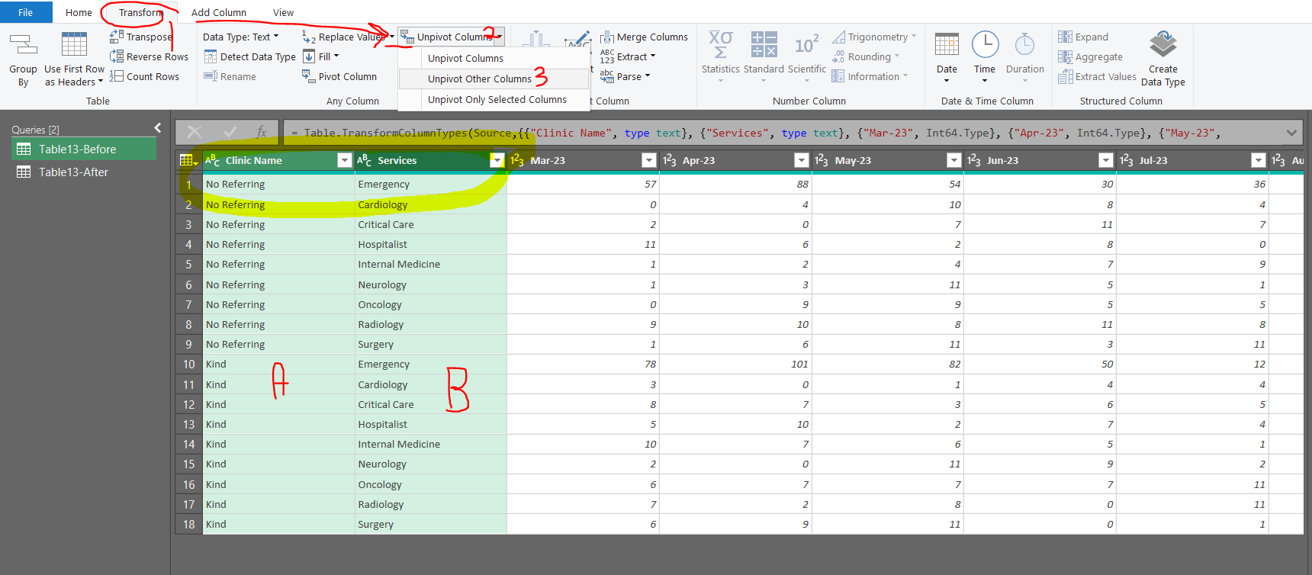Select the Table13-After query
Image resolution: width=1312 pixels, height=575 pixels.
84,172
